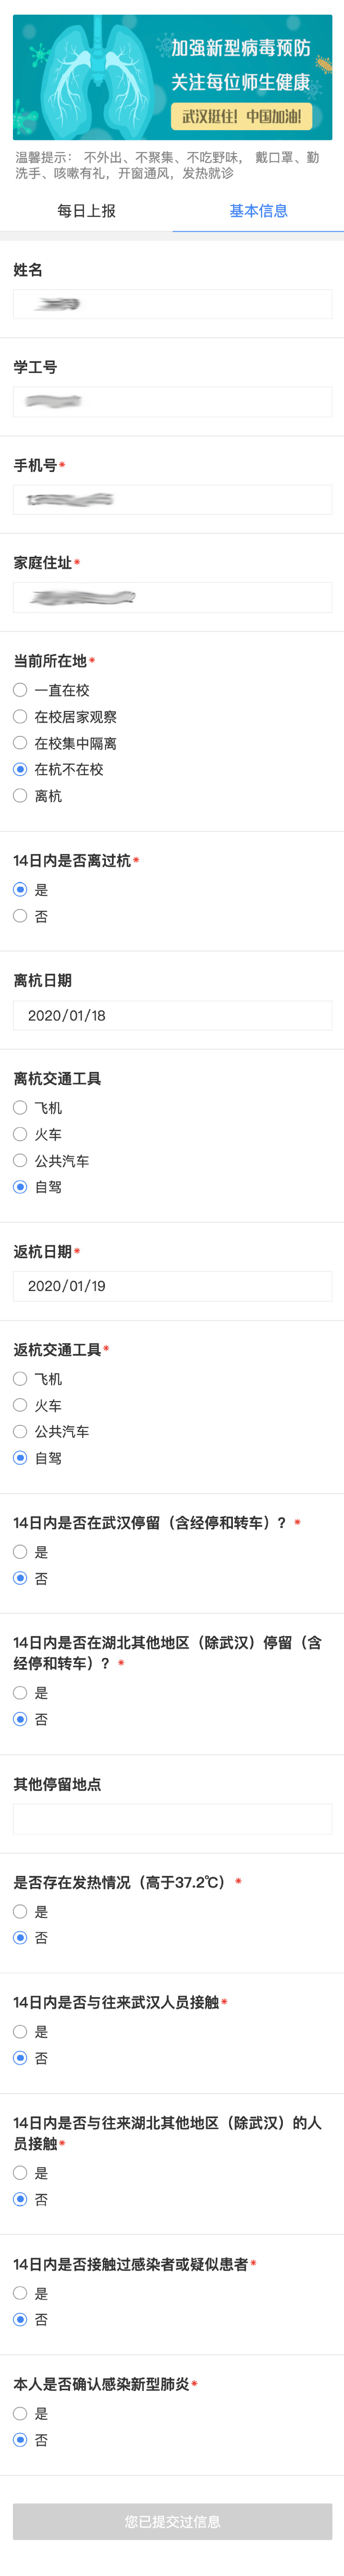Click the 姓名 input field
The image size is (344, 2576).
[172, 304]
